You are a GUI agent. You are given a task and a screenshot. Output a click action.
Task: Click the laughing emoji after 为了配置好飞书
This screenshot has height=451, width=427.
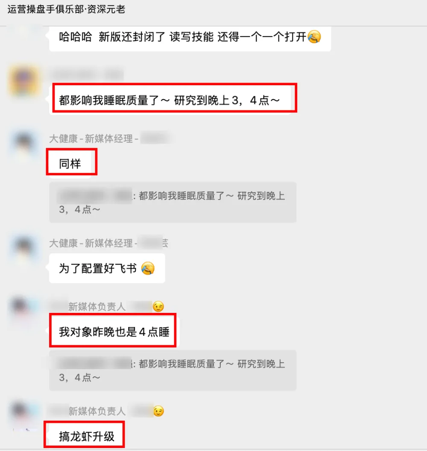pyautogui.click(x=148, y=268)
